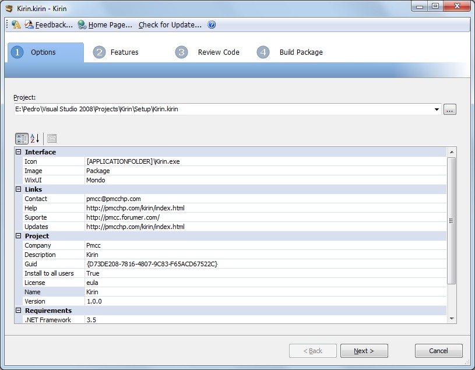Click the Next button
The width and height of the screenshot is (475, 370).
pyautogui.click(x=364, y=351)
